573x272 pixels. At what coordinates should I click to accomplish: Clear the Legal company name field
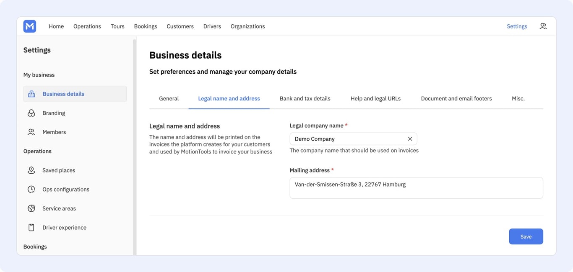tap(410, 139)
